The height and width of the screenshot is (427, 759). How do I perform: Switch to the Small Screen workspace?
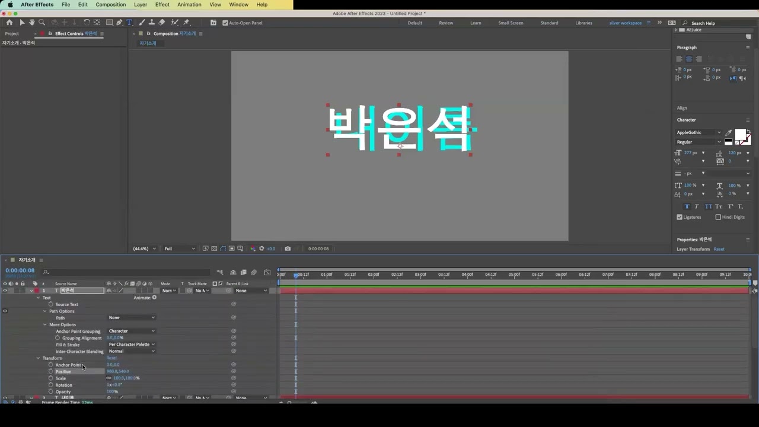(x=511, y=23)
